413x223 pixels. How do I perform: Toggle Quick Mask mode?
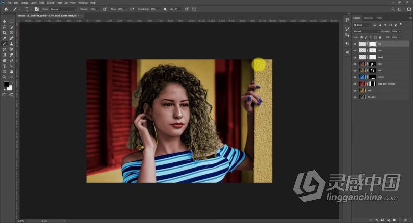click(4, 95)
